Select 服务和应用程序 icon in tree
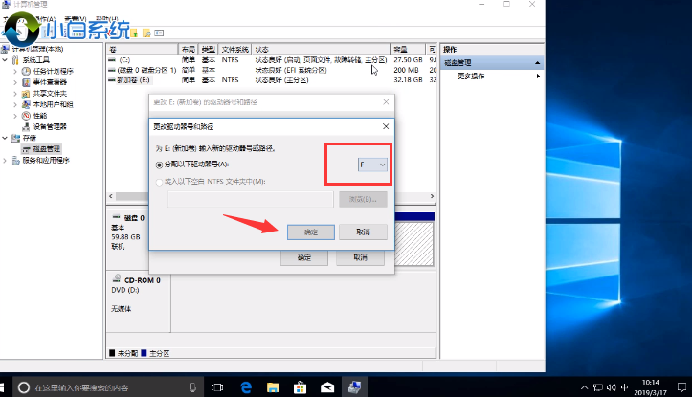Viewport: 692px width, 397px height. click(x=16, y=160)
